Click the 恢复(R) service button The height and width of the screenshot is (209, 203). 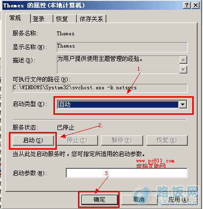[x=167, y=140]
